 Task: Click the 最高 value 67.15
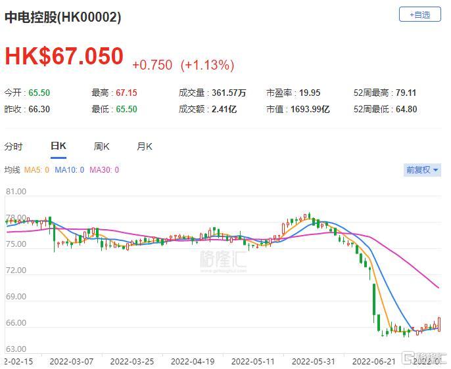coord(126,93)
